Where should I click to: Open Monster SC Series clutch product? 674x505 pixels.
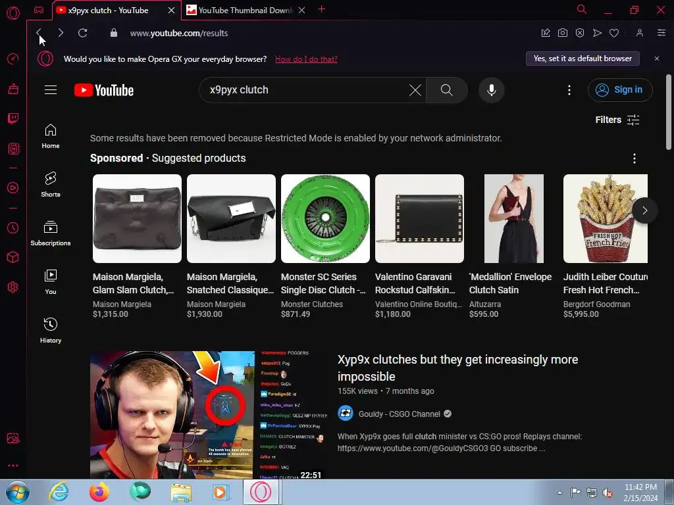pos(325,247)
